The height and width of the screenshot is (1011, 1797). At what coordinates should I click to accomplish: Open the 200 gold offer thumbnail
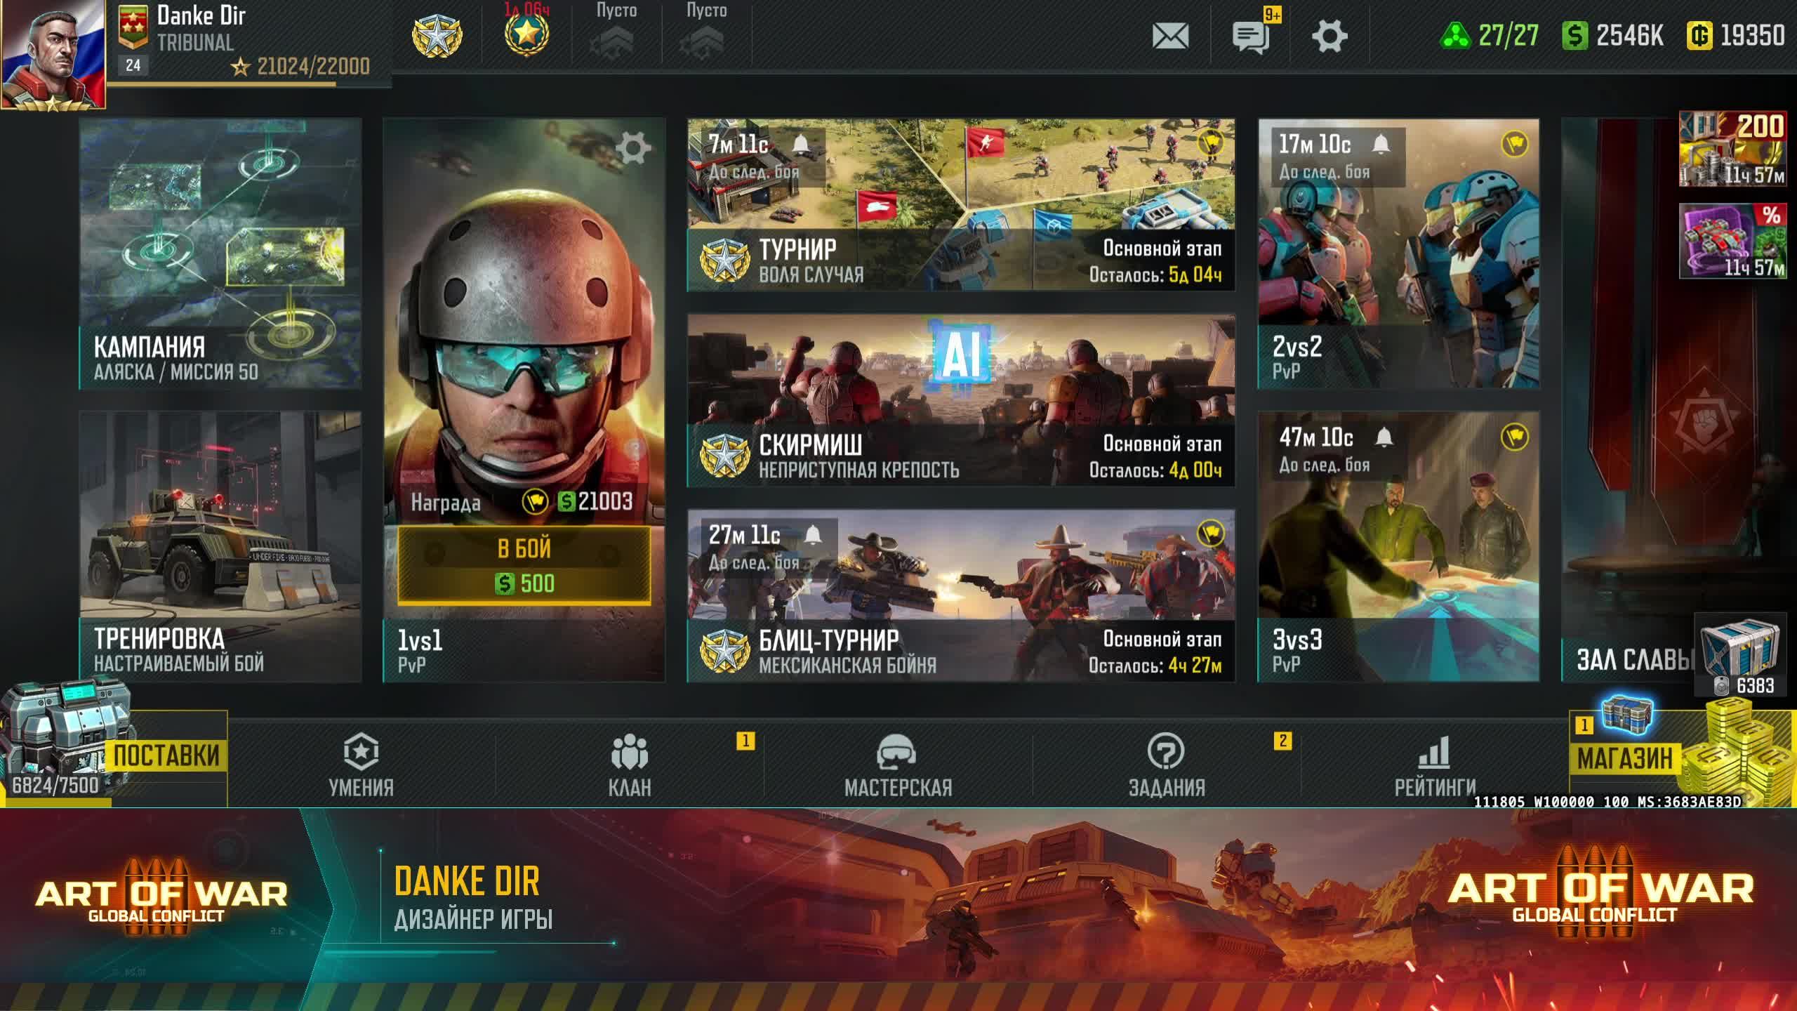click(x=1732, y=149)
